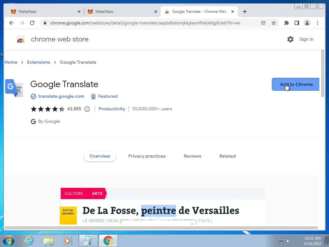The image size is (329, 247).
Task: Switch to the first MetaMask tab
Action: [x=45, y=12]
